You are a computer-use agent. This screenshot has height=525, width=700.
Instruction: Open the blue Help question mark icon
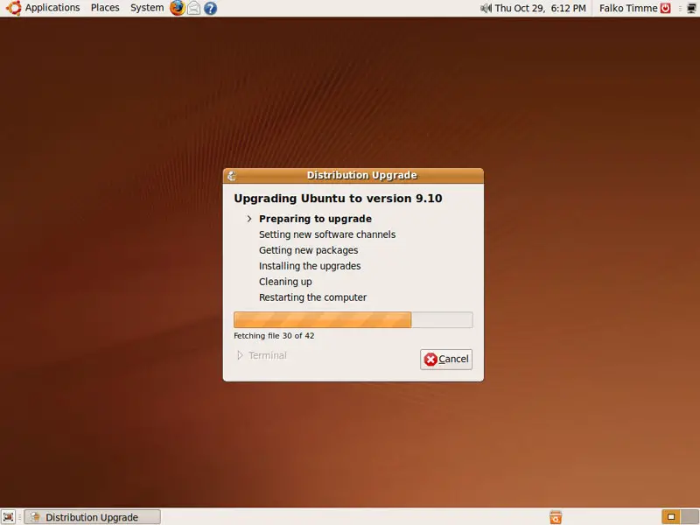pyautogui.click(x=210, y=8)
